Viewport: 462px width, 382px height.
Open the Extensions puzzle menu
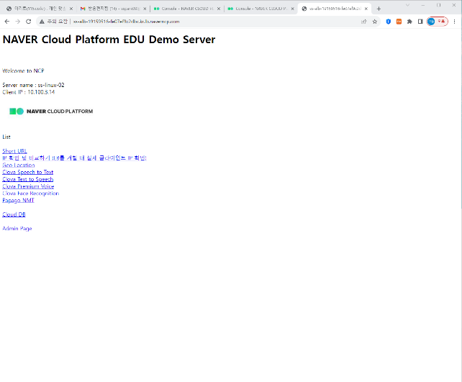click(x=409, y=22)
